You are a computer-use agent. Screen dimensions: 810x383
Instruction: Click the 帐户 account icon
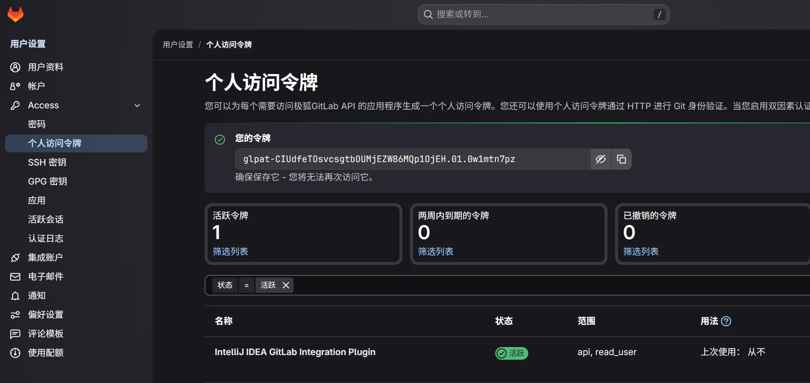[15, 86]
